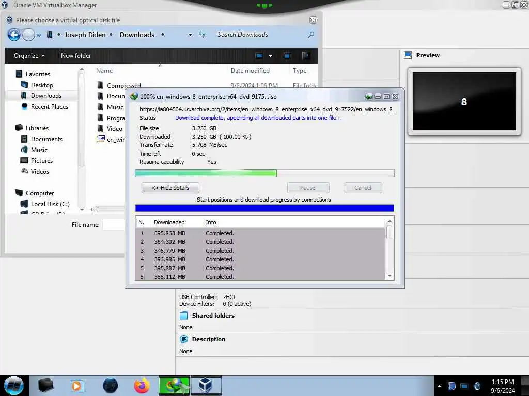Screen dimensions: 529x396
Task: Select the en_win ISO file icon
Action: point(101,139)
